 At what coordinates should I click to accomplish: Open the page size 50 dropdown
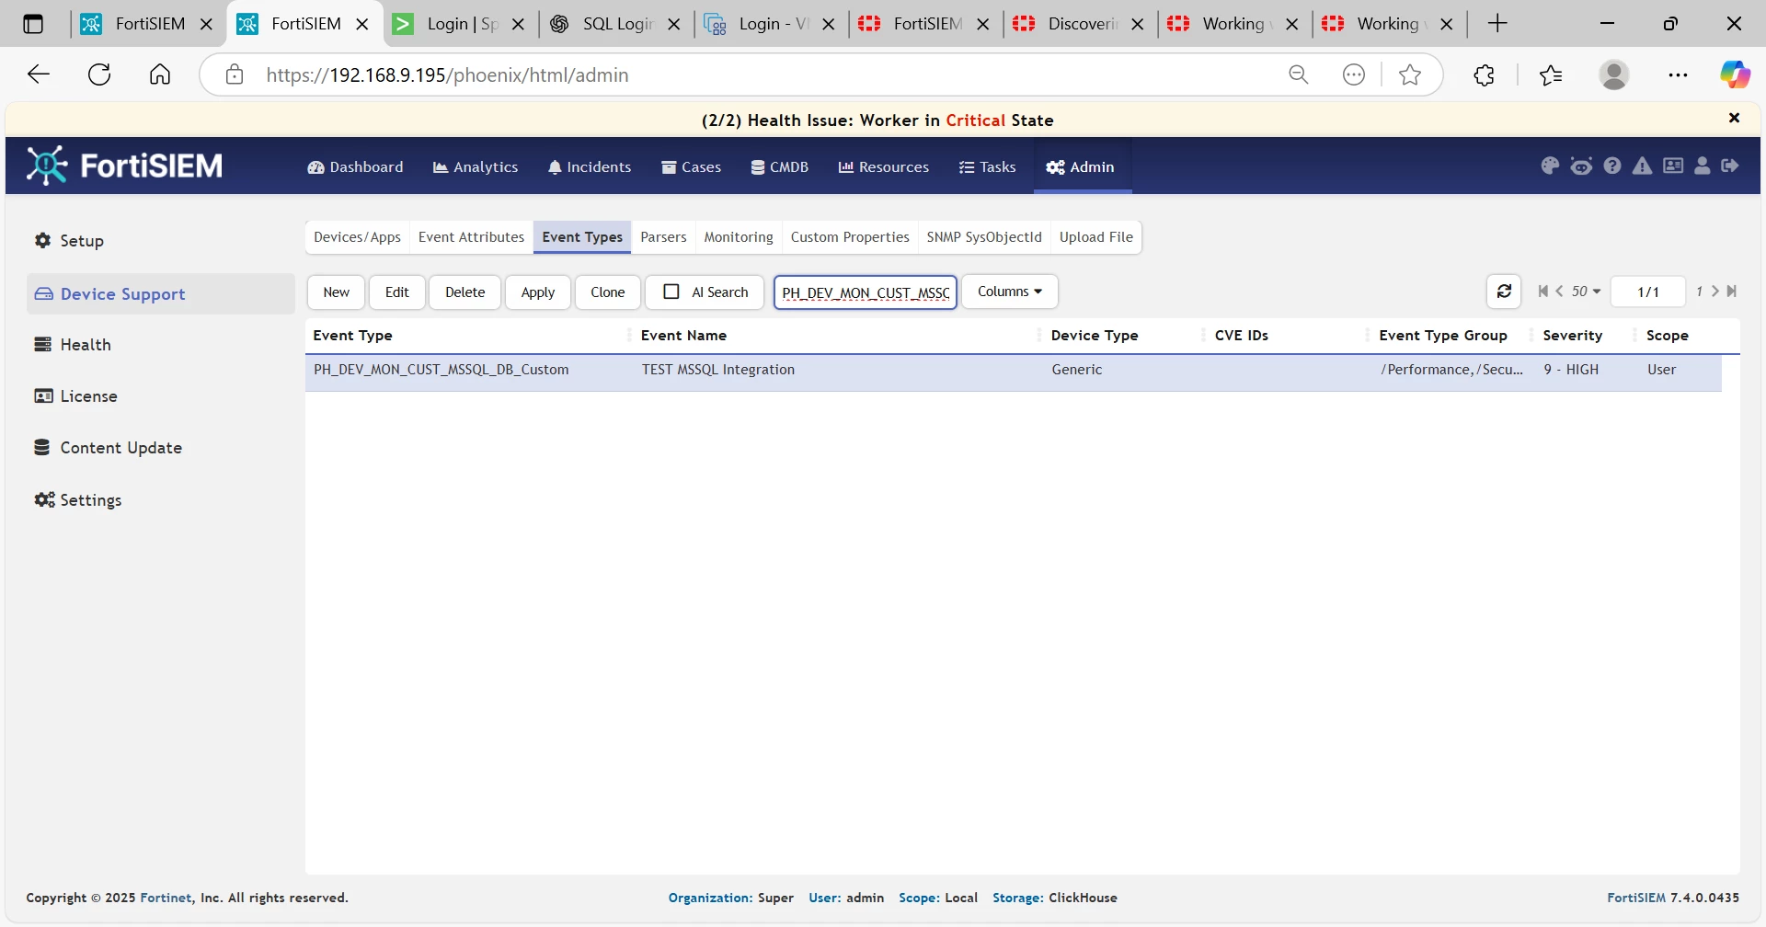1586,292
